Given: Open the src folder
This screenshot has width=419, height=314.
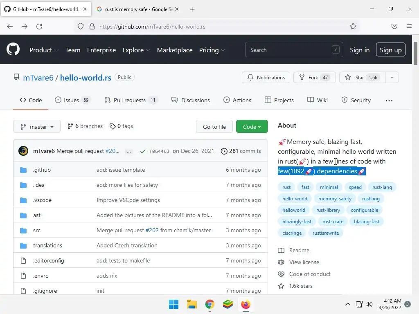Looking at the screenshot, I should point(36,231).
